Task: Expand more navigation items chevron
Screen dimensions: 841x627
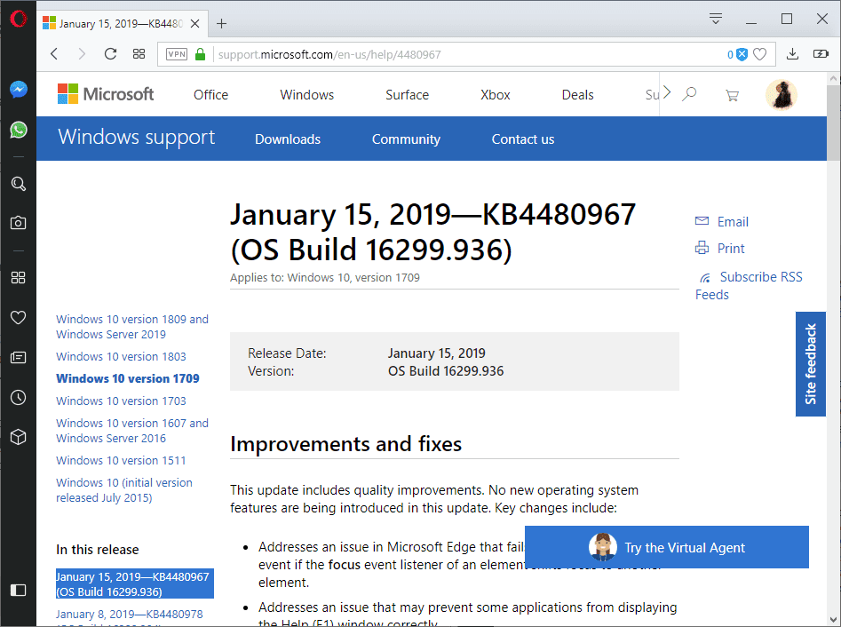Action: [667, 92]
